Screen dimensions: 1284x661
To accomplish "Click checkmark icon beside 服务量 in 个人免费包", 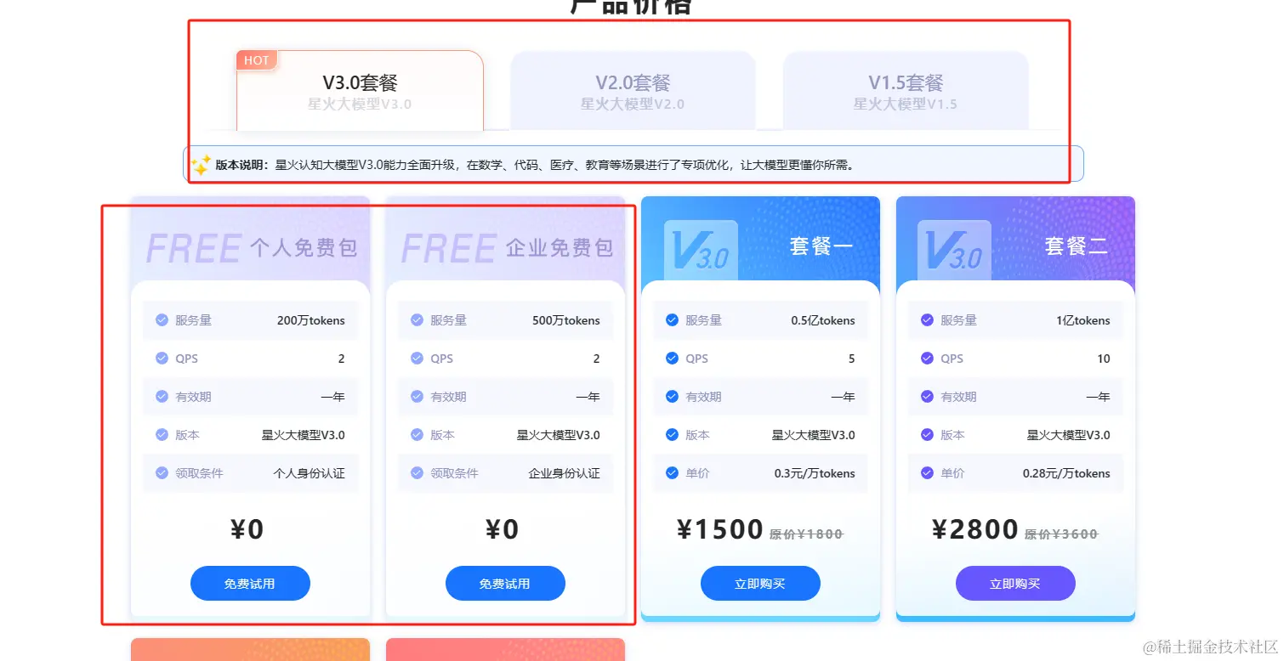I will [162, 320].
